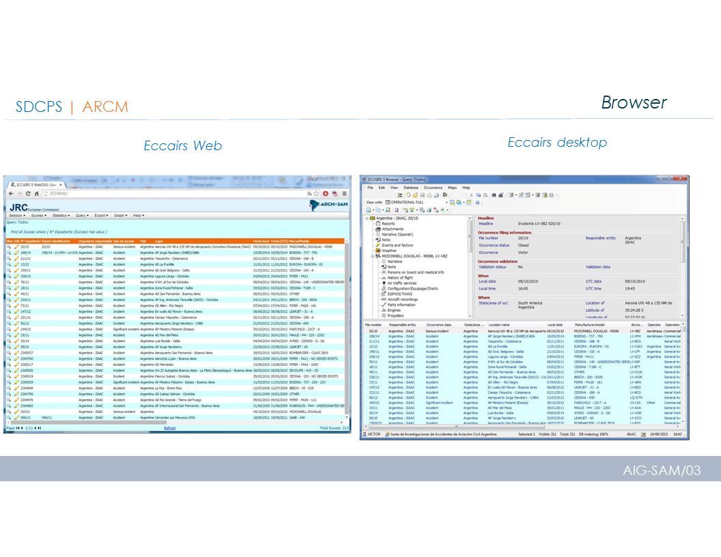Sort desktop list by Occurrence class header
721x557 pixels.
tap(438, 325)
